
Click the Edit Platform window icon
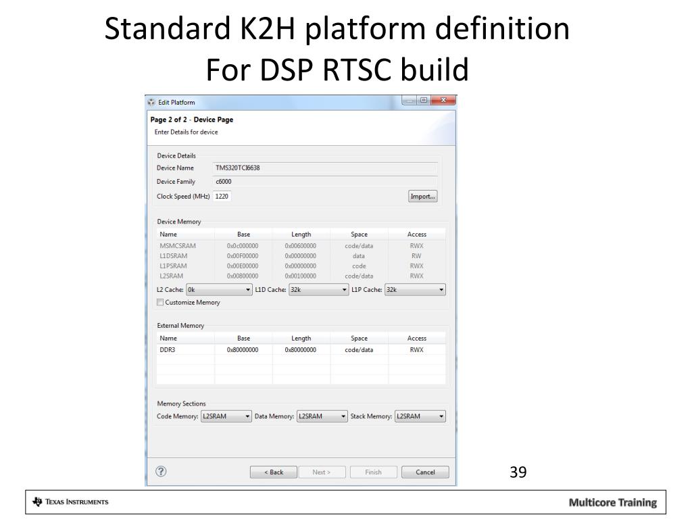[151, 103]
